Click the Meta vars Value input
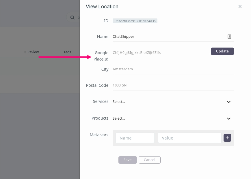Viewport: 251px width, 179px height. pos(190,138)
